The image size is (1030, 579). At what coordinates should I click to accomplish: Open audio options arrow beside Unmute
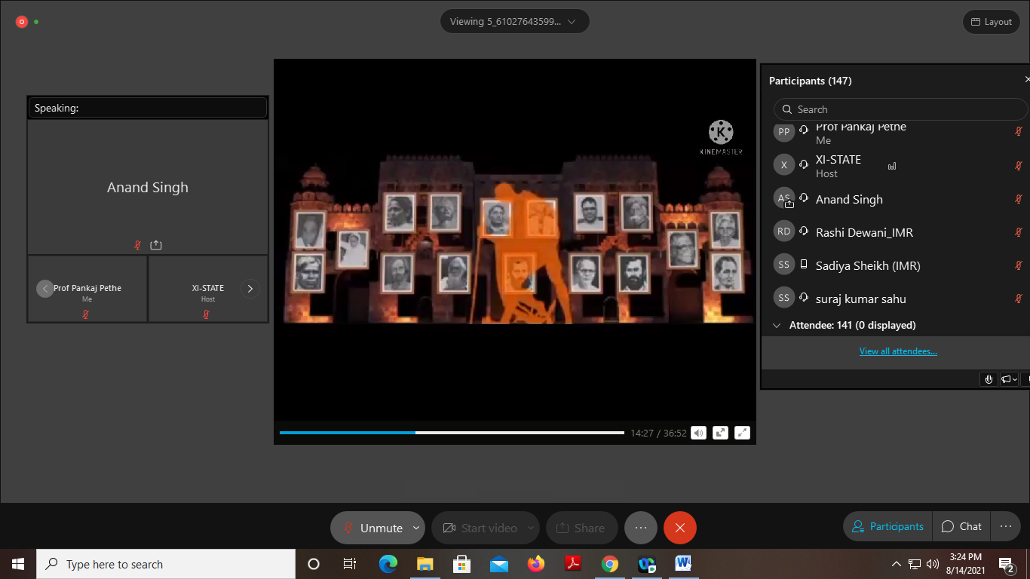(x=416, y=528)
